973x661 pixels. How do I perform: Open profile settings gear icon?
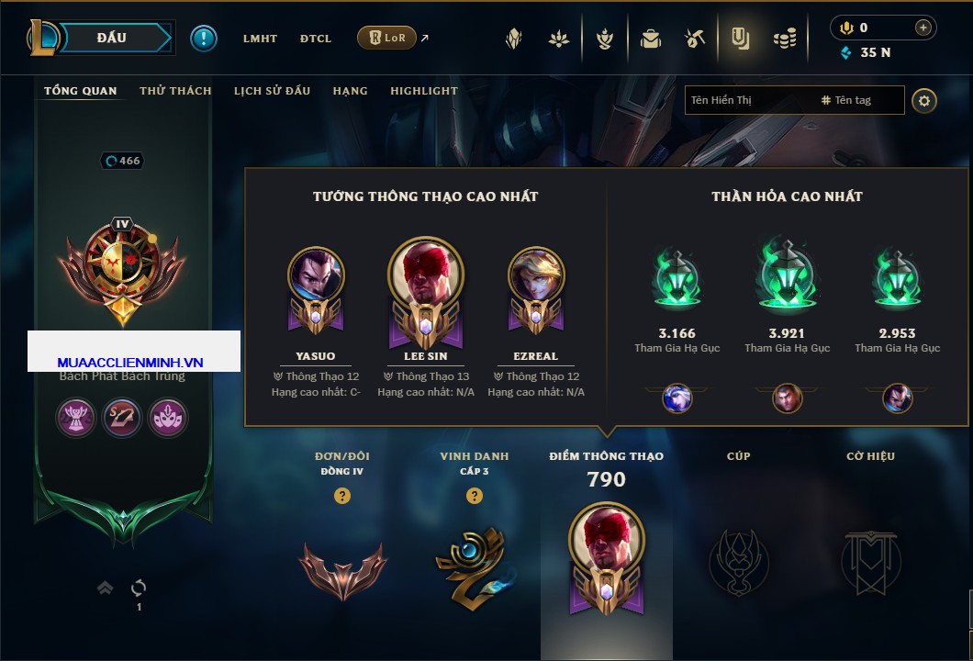[924, 101]
